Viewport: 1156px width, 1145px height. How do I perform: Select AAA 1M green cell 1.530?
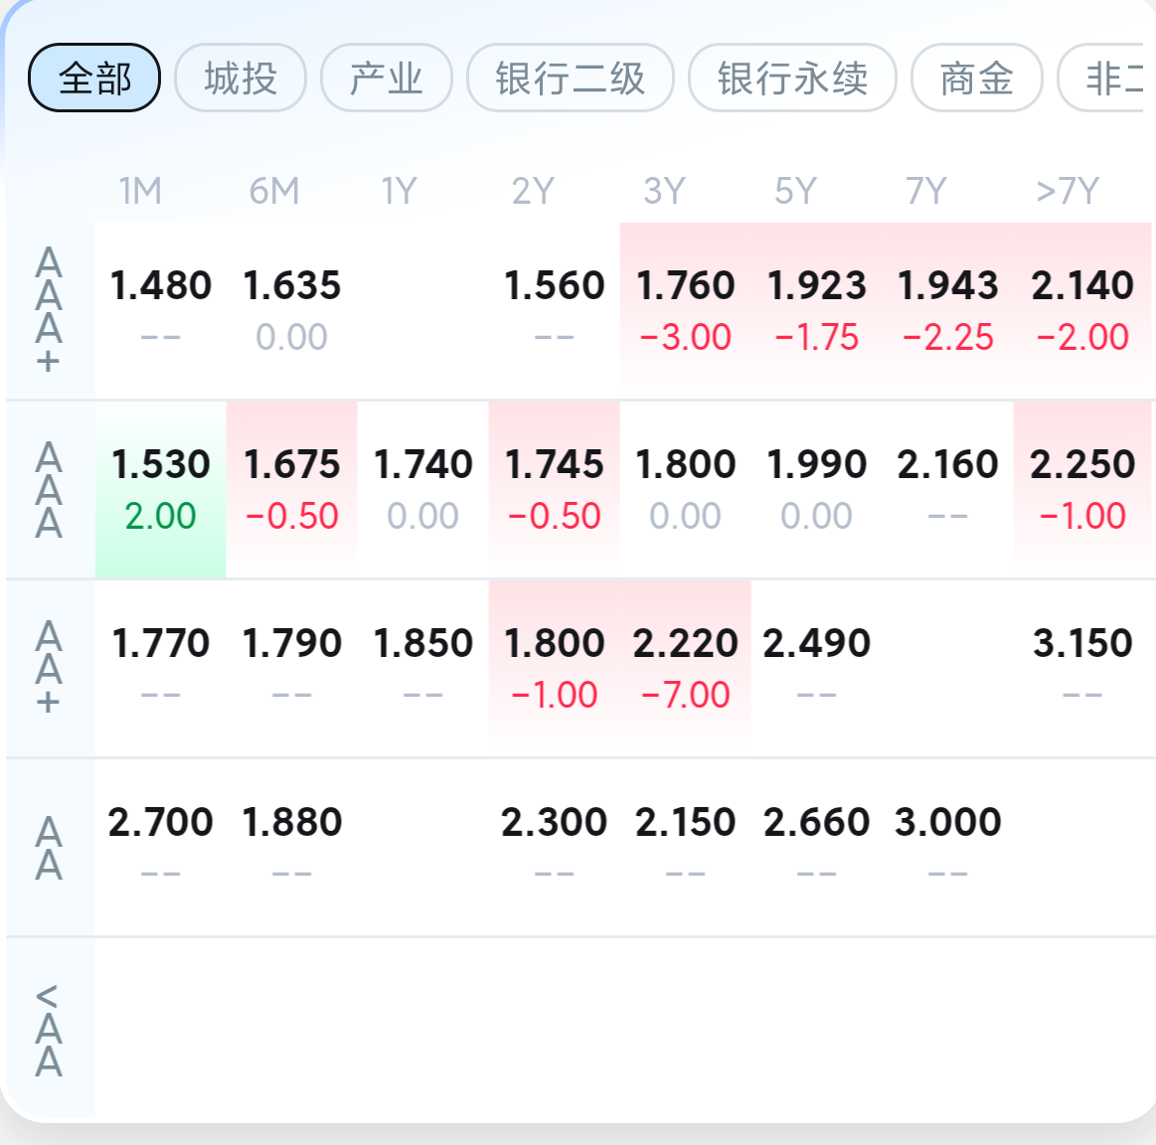point(161,488)
